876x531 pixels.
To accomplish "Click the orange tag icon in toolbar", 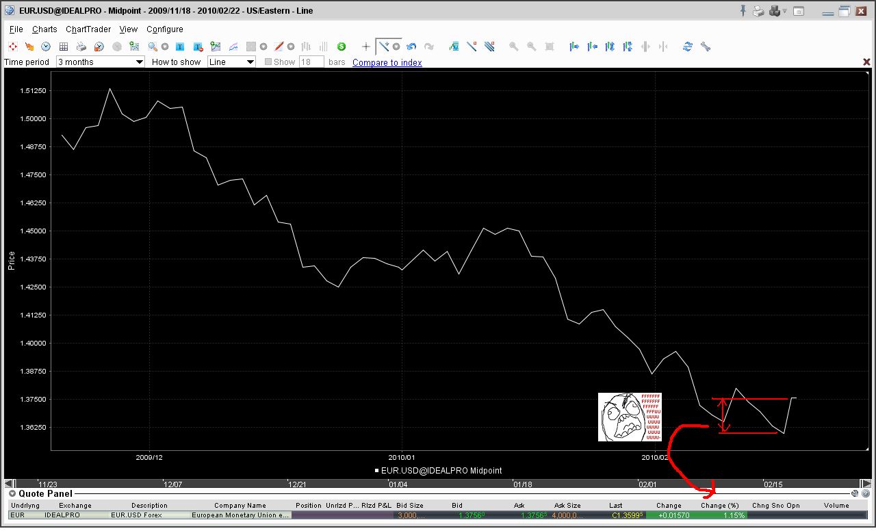I will (x=29, y=47).
